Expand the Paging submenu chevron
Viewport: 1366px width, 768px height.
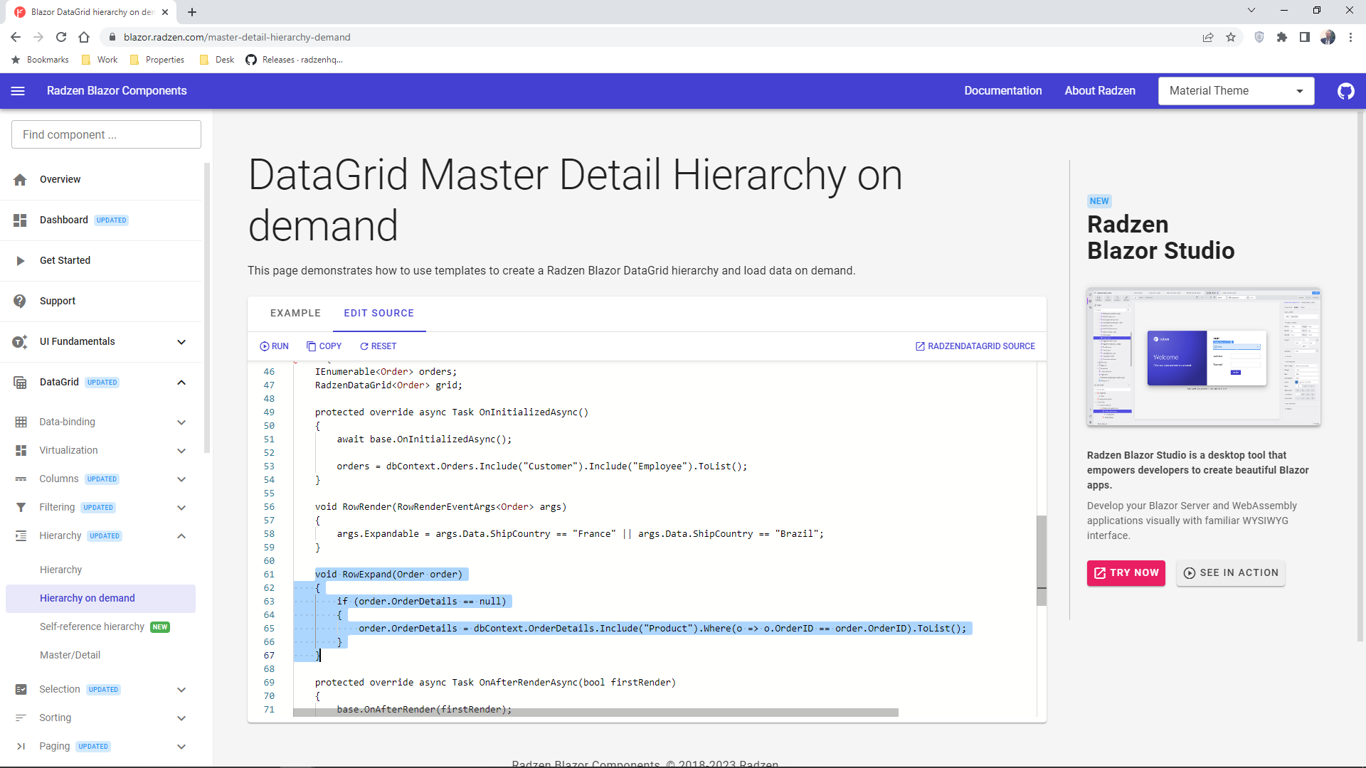pos(181,747)
